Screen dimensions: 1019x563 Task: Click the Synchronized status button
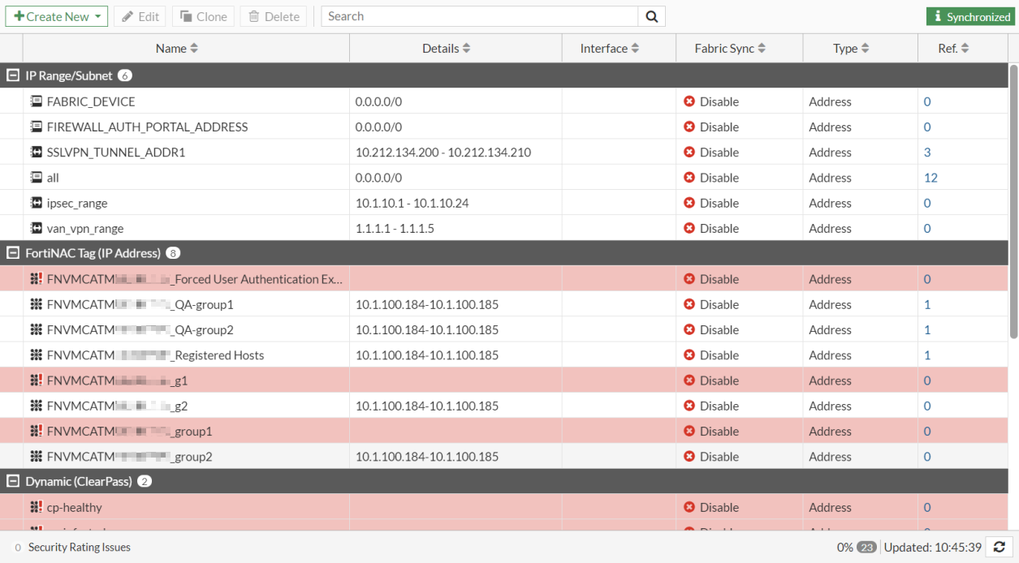972,16
